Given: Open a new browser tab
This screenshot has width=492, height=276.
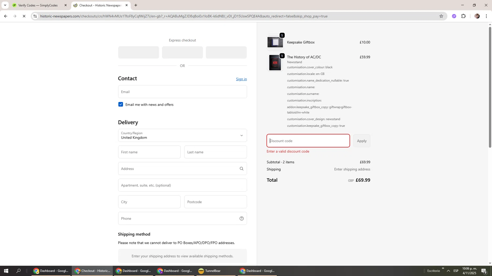Looking at the screenshot, I should [x=136, y=5].
